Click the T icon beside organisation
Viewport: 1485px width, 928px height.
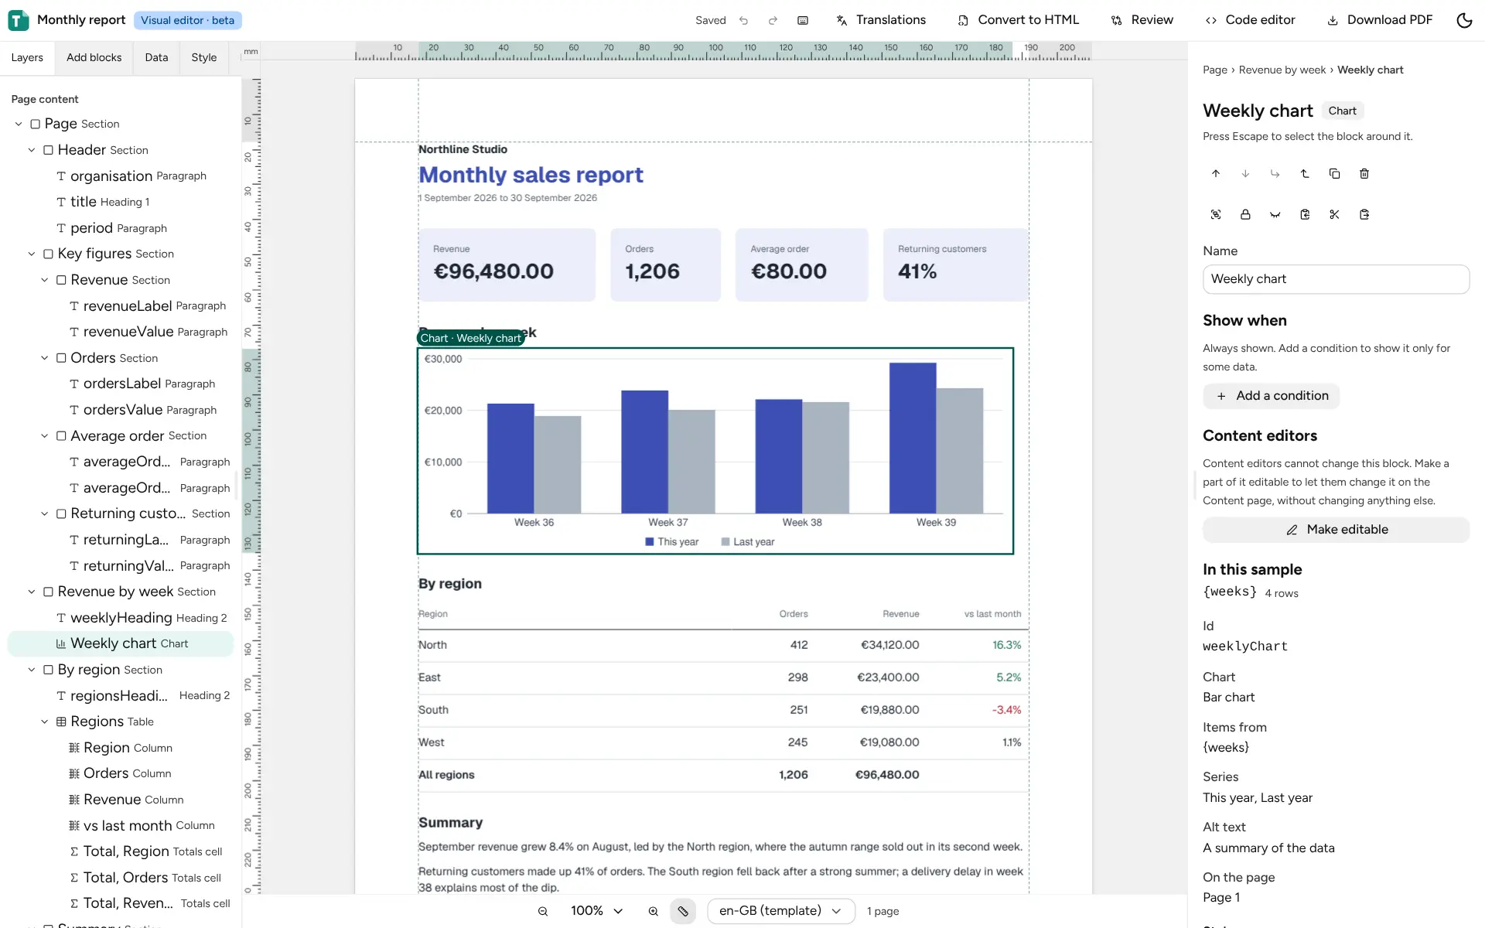point(61,176)
